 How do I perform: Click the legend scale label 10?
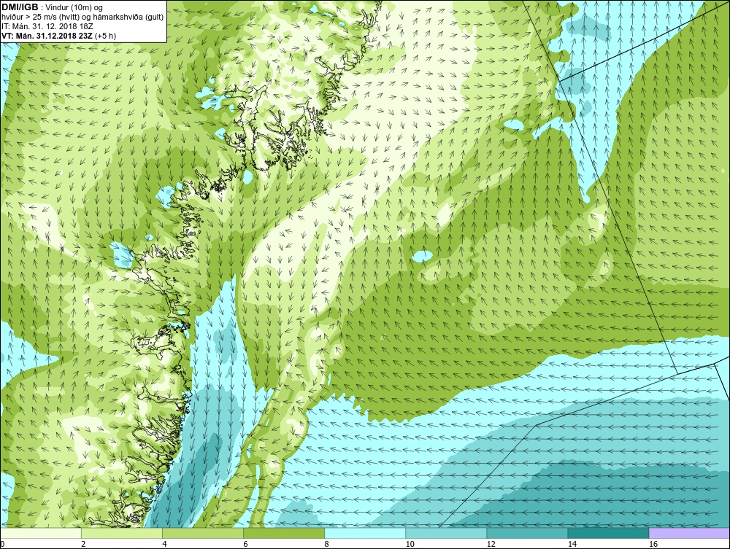pyautogui.click(x=410, y=545)
